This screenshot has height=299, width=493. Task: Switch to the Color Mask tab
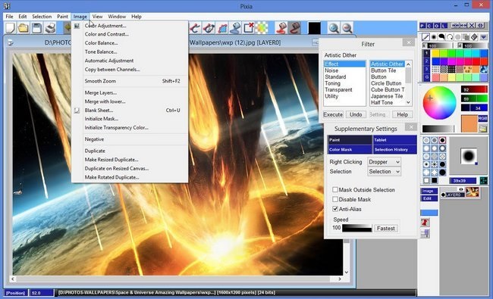(350, 150)
